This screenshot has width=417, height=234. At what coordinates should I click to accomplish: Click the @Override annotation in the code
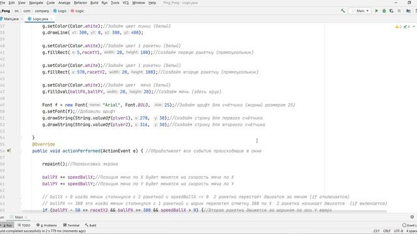(44, 144)
